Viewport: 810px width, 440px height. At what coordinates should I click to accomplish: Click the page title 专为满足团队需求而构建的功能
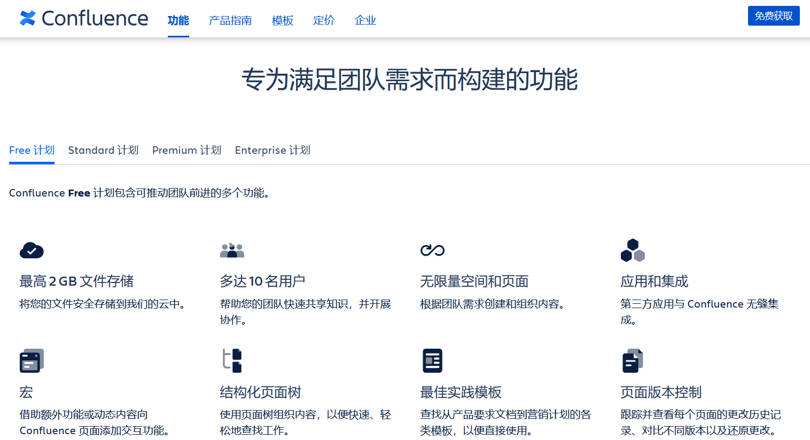coord(409,80)
